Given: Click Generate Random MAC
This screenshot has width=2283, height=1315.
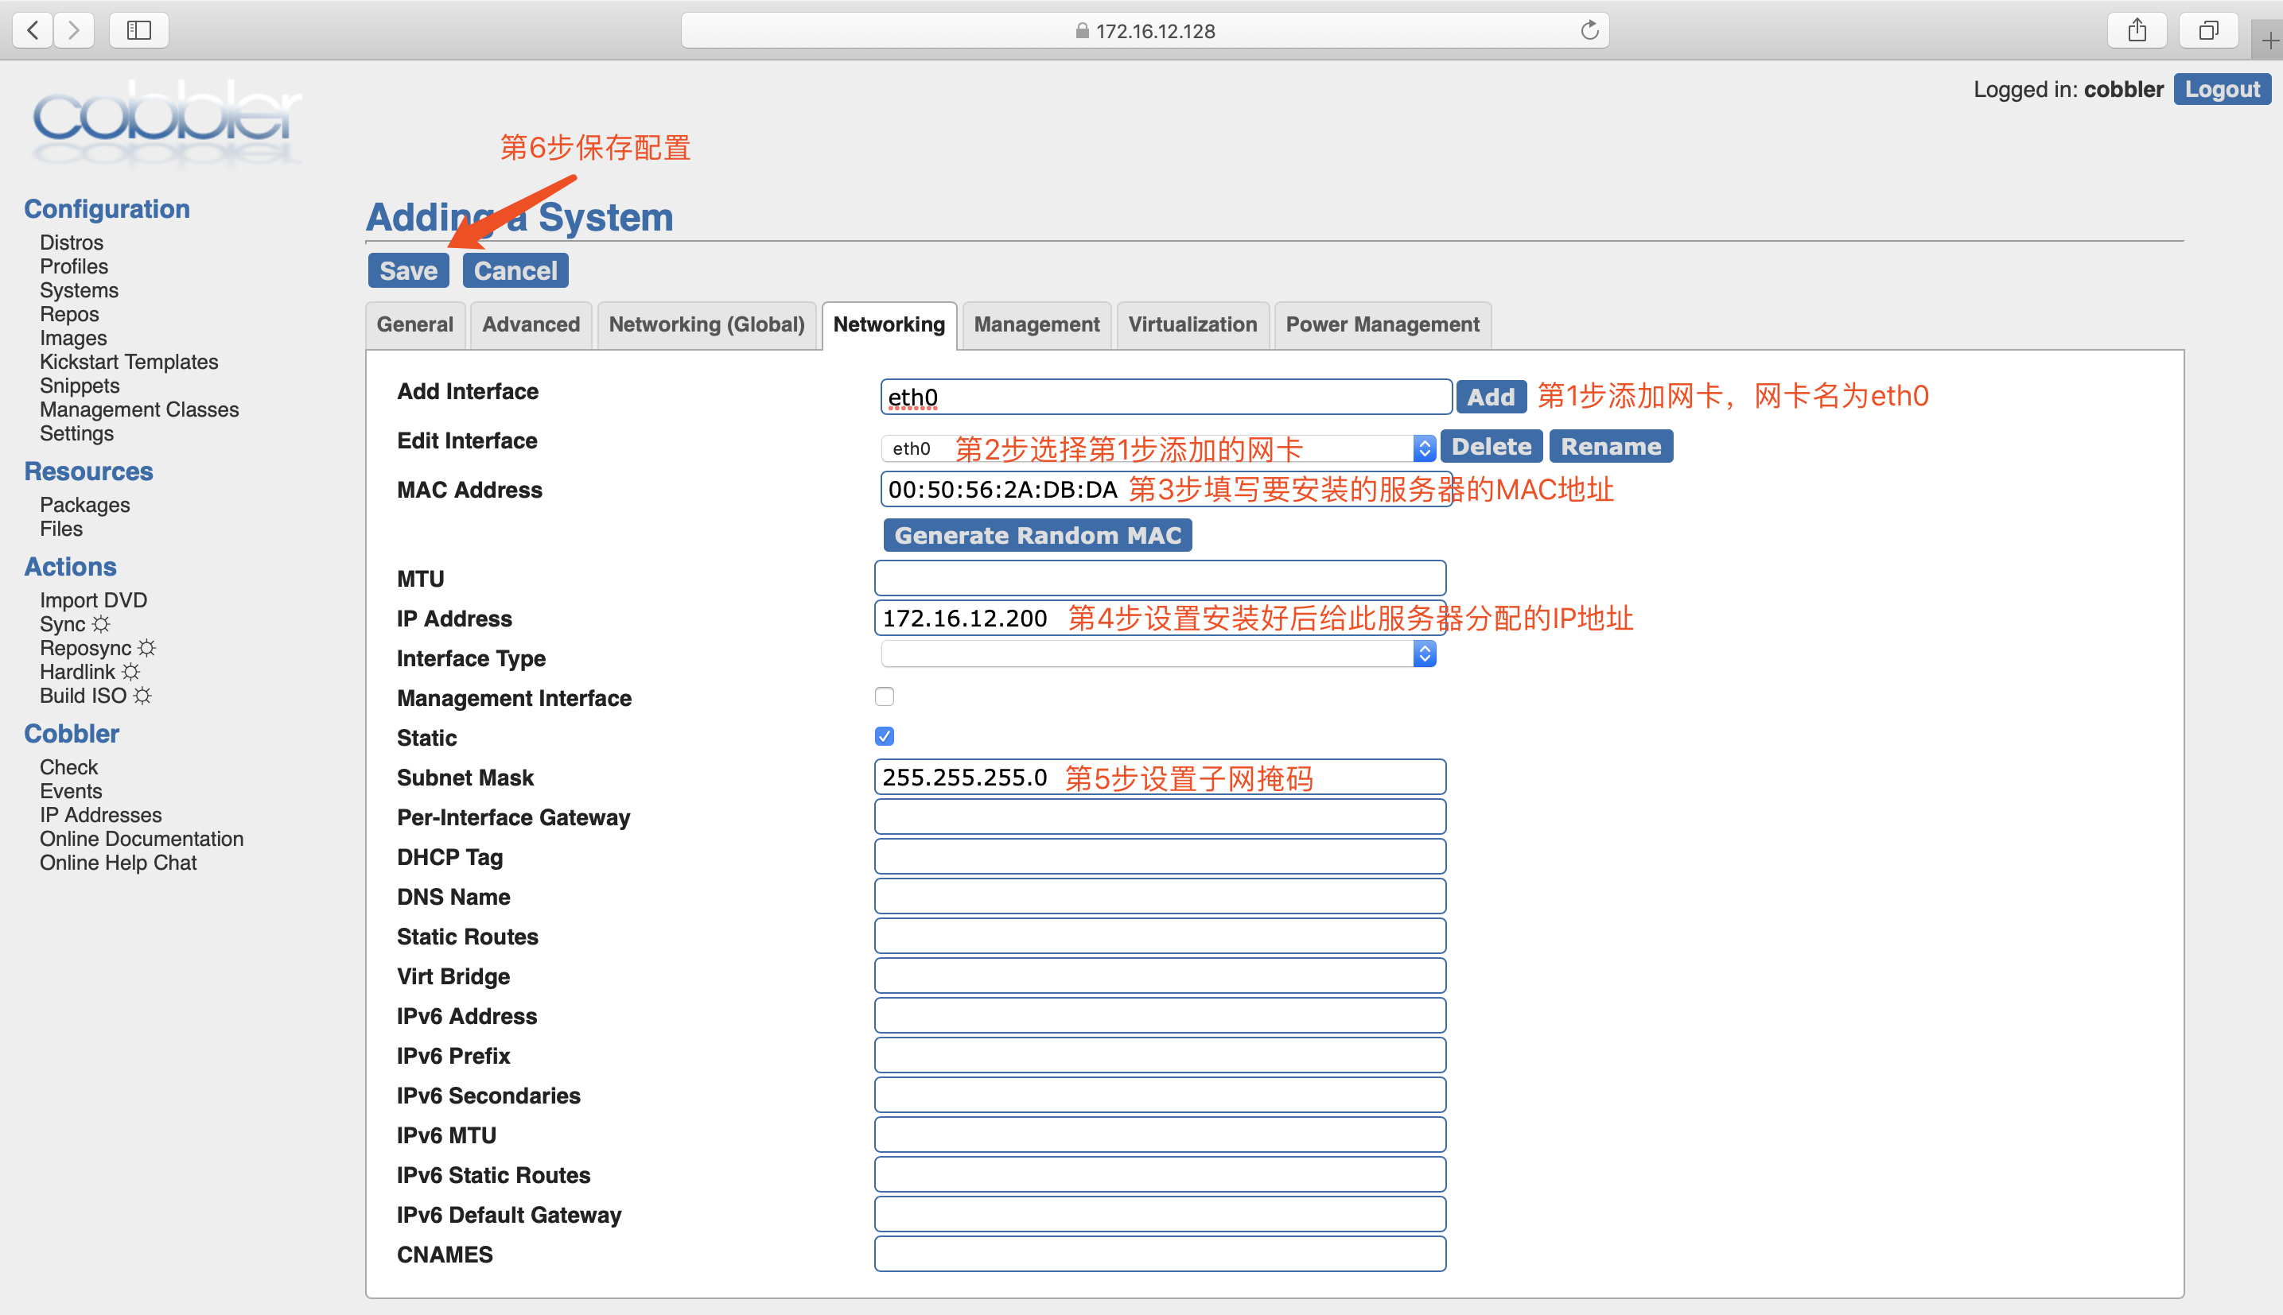Looking at the screenshot, I should (1037, 536).
